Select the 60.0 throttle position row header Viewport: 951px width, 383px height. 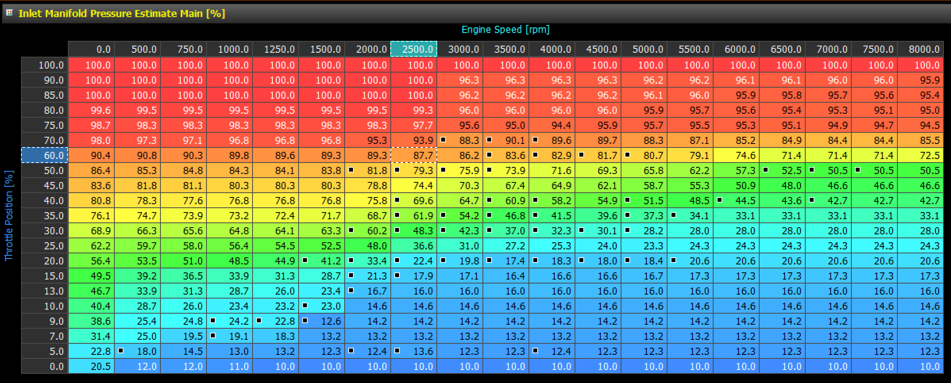(x=44, y=155)
